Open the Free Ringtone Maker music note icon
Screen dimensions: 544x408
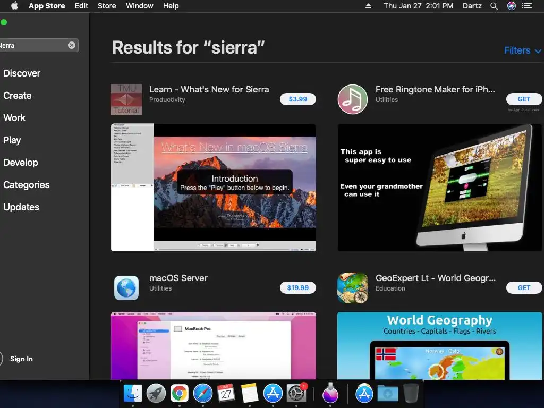[353, 99]
